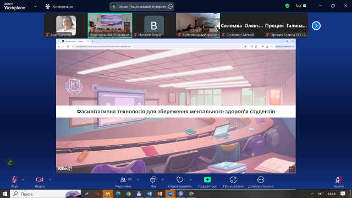Toggle fullscreen icon in shared Kahoot screen
This screenshot has height=198, width=352.
pos(291,169)
